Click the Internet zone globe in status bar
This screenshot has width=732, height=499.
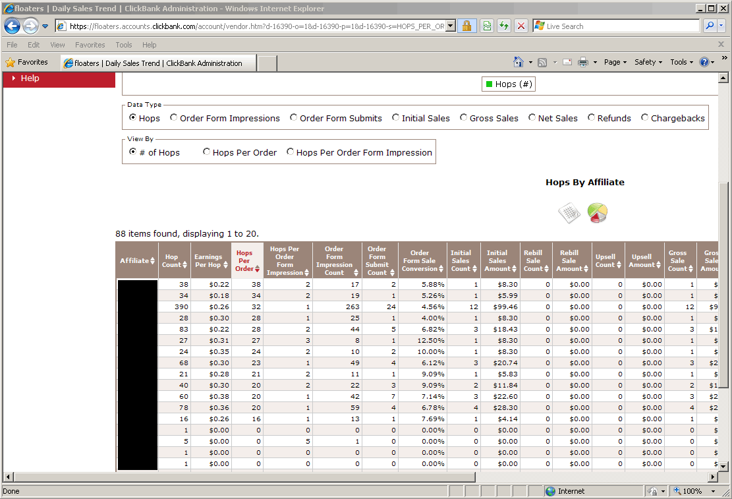pos(551,491)
